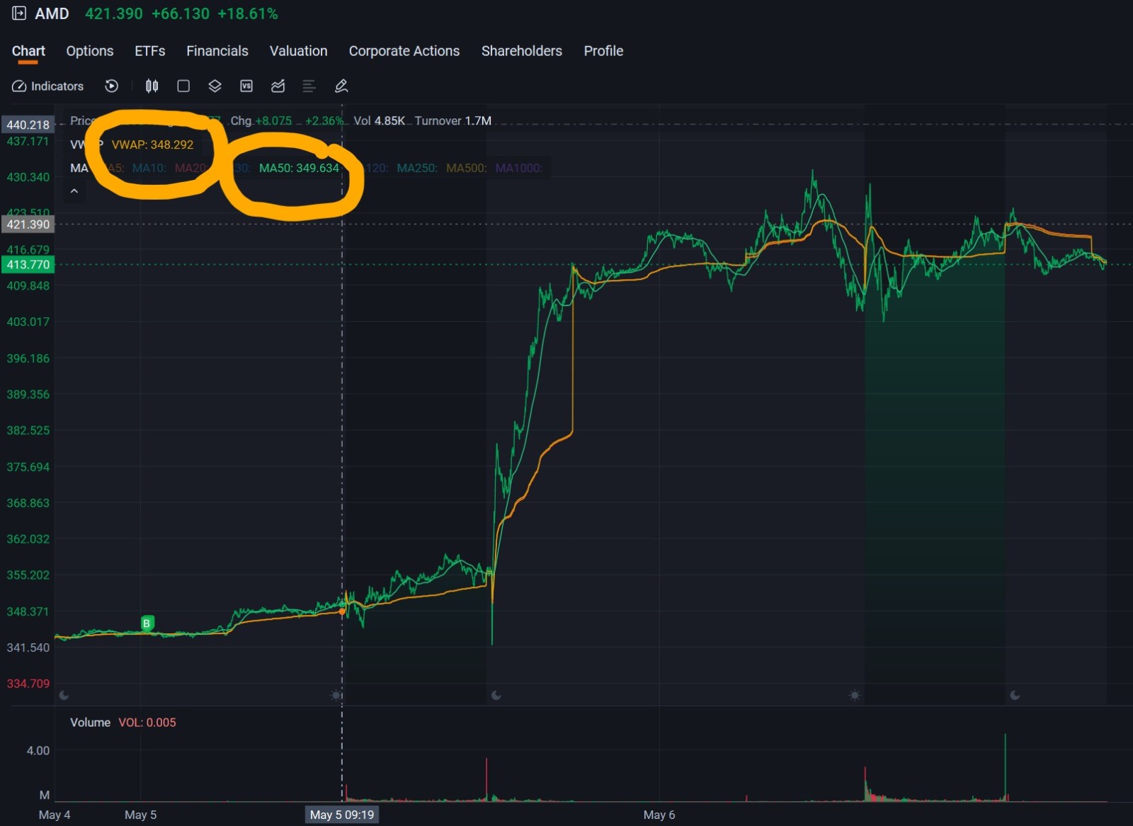Click the Volume indicator label
The width and height of the screenshot is (1133, 826).
coord(90,723)
